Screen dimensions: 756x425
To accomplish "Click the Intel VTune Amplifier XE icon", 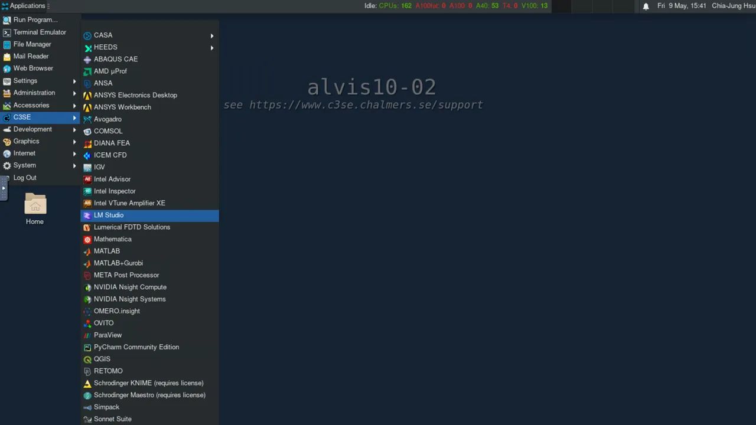I will pyautogui.click(x=87, y=203).
